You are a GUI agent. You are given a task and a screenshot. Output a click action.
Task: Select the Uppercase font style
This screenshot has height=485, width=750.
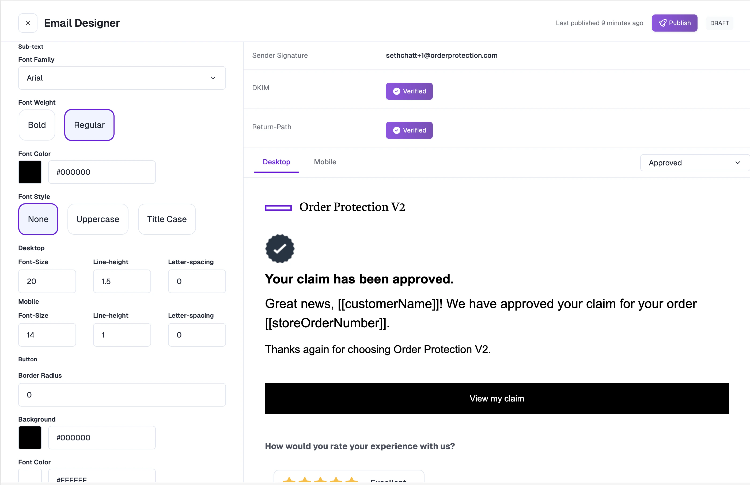pyautogui.click(x=98, y=219)
